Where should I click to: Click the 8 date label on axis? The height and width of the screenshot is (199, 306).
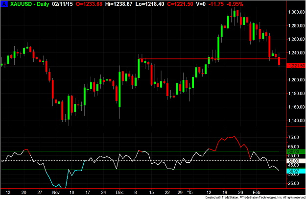coord(136,192)
